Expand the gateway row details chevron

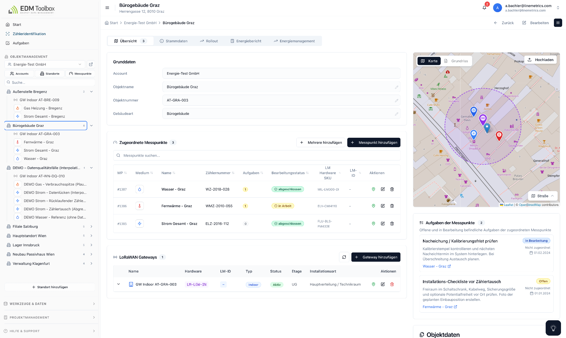tap(119, 284)
